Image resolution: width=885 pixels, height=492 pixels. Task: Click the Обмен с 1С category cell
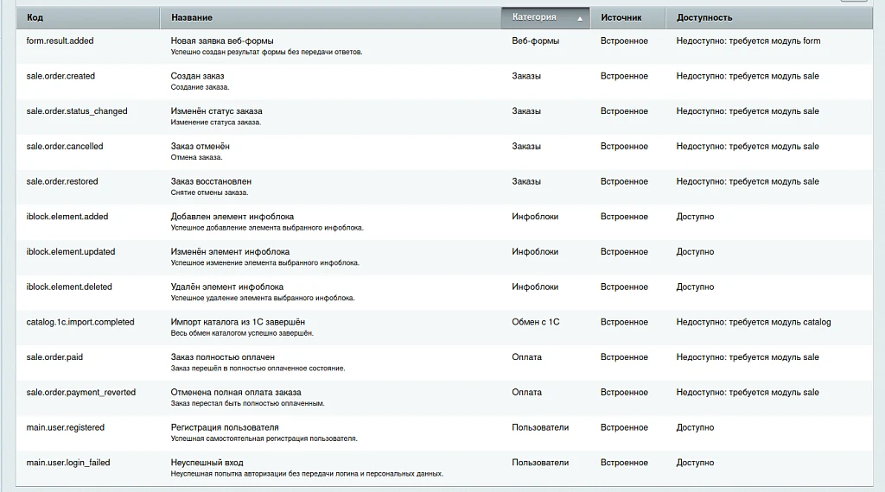pyautogui.click(x=536, y=322)
